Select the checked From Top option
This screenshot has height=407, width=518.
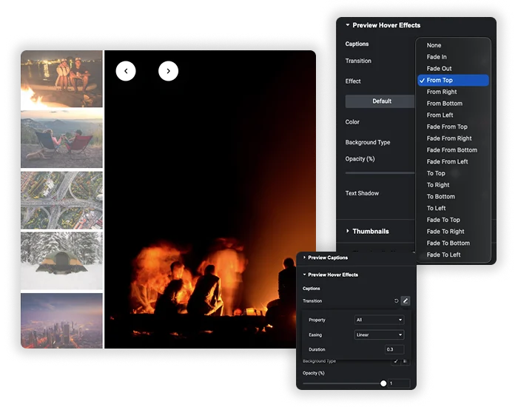453,80
